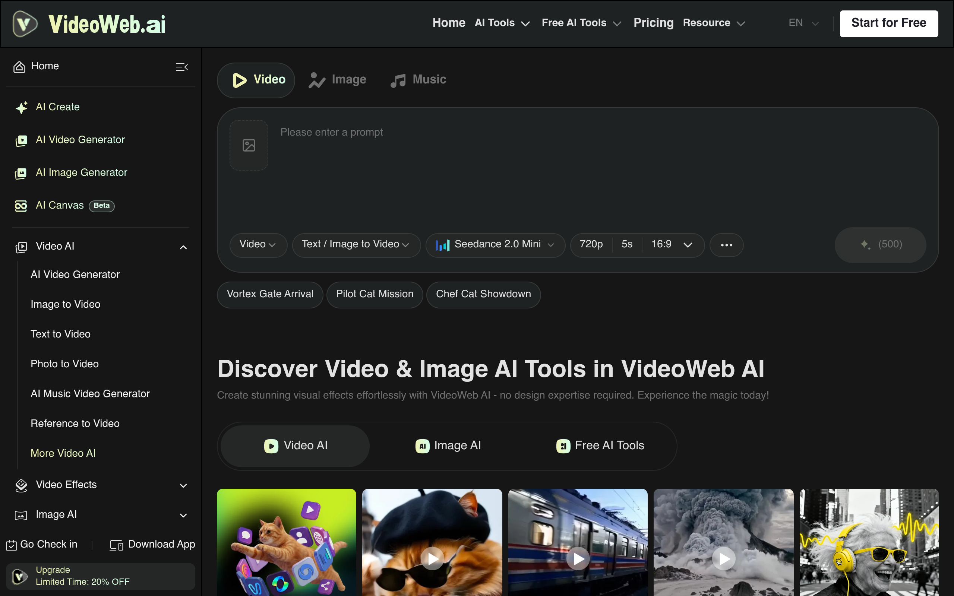The image size is (954, 596).
Task: Open the Pricing page
Action: point(653,23)
